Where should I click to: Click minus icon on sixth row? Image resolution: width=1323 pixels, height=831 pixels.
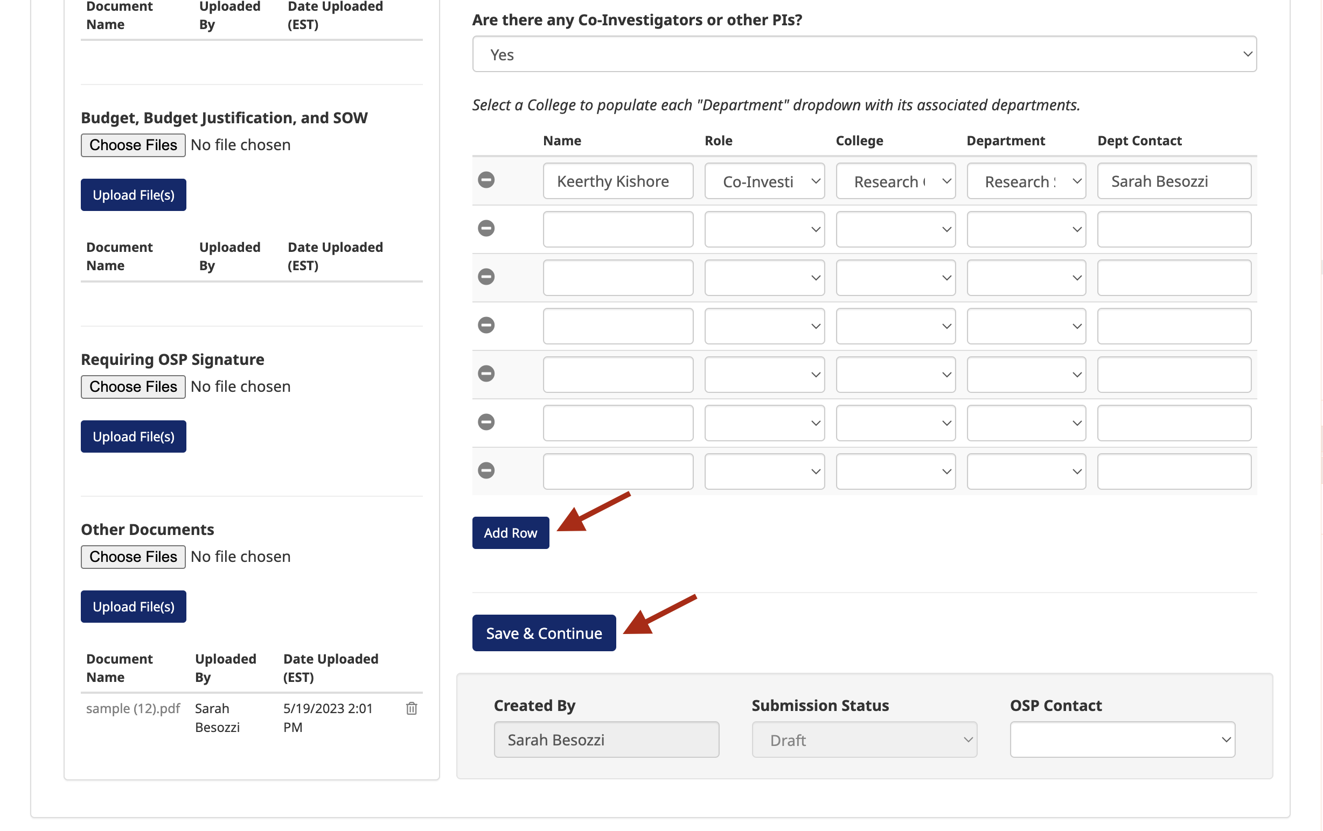(486, 422)
